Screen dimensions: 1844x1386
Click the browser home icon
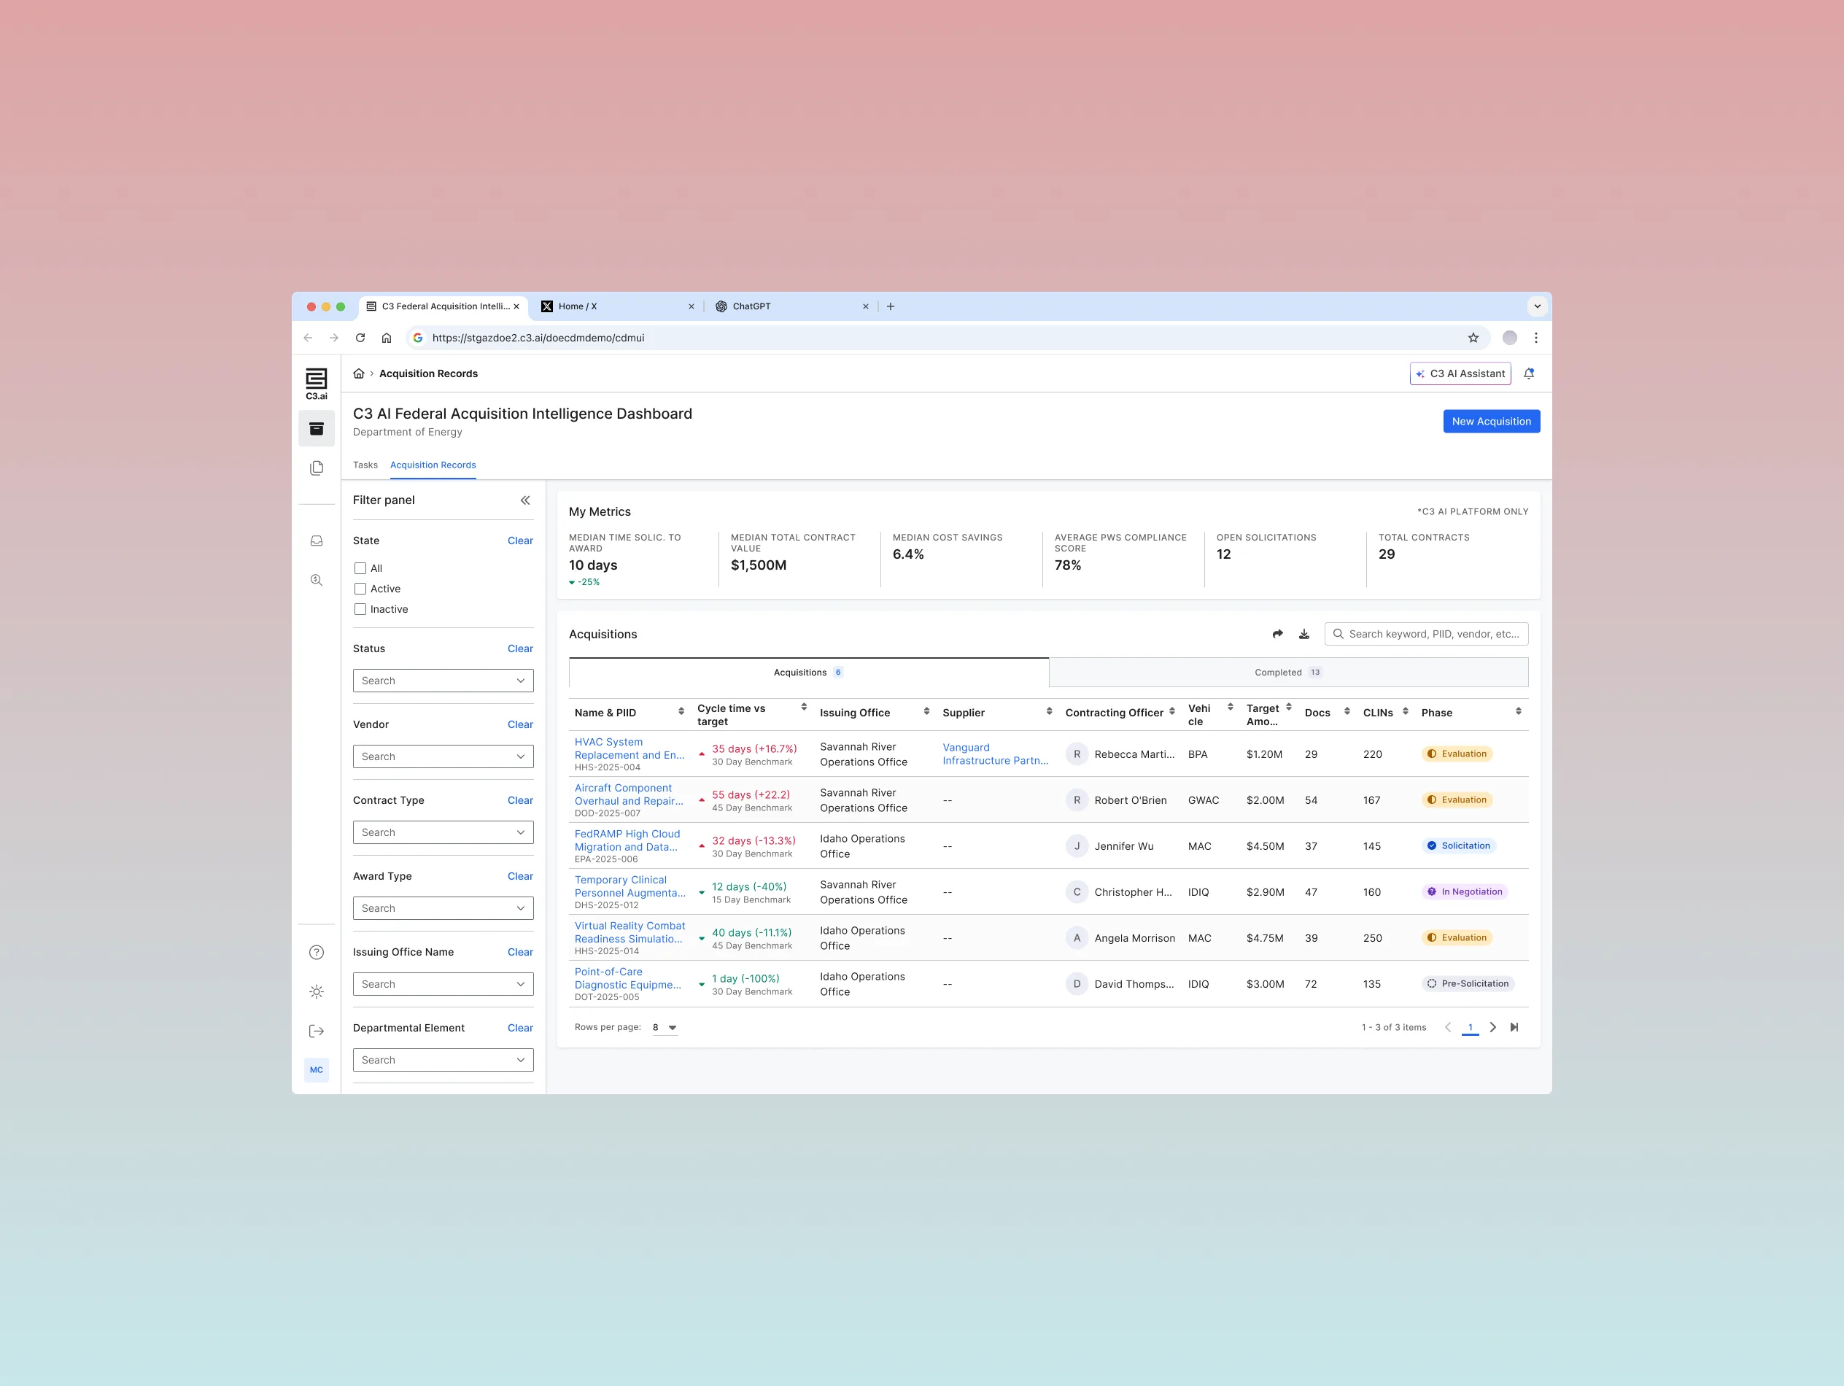coord(387,338)
